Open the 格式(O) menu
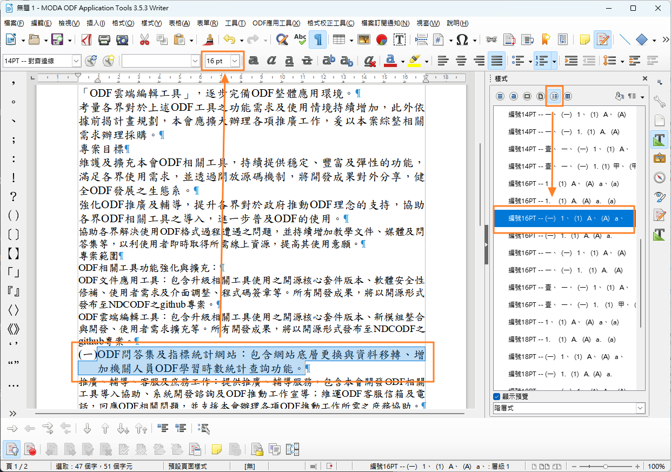Screen dimensions: 671x472 click(123, 23)
